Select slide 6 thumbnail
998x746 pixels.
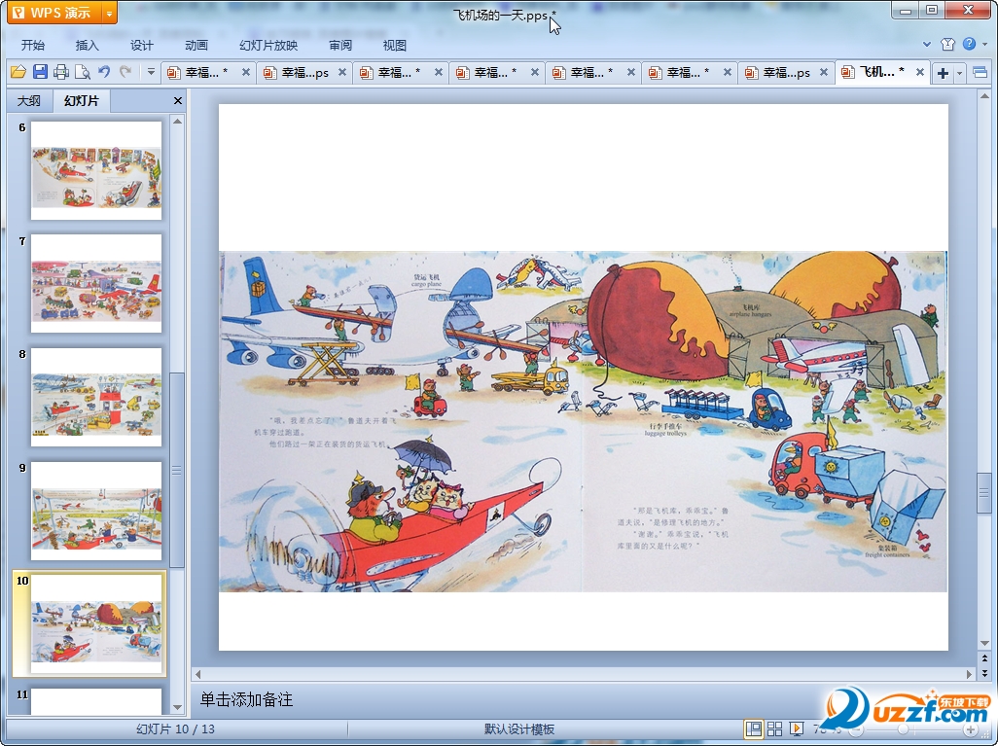[x=96, y=170]
